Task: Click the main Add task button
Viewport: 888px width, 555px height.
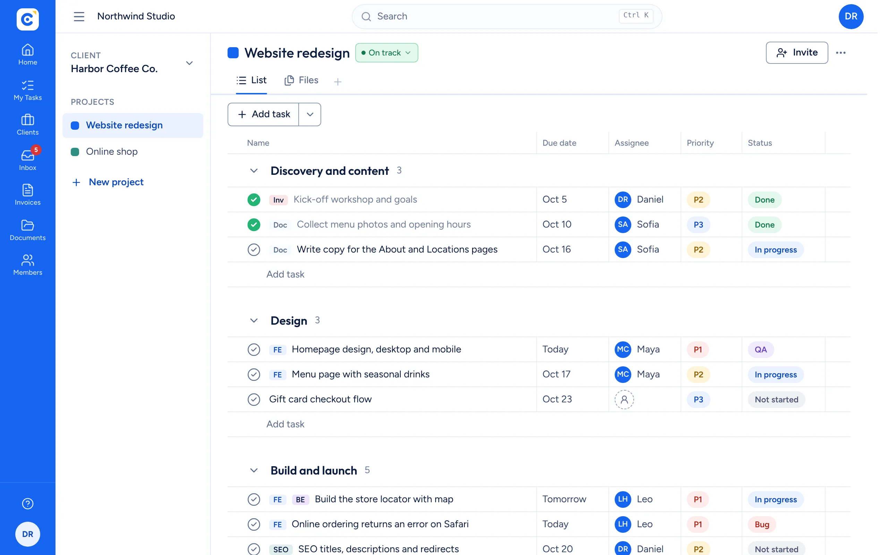Action: click(264, 114)
